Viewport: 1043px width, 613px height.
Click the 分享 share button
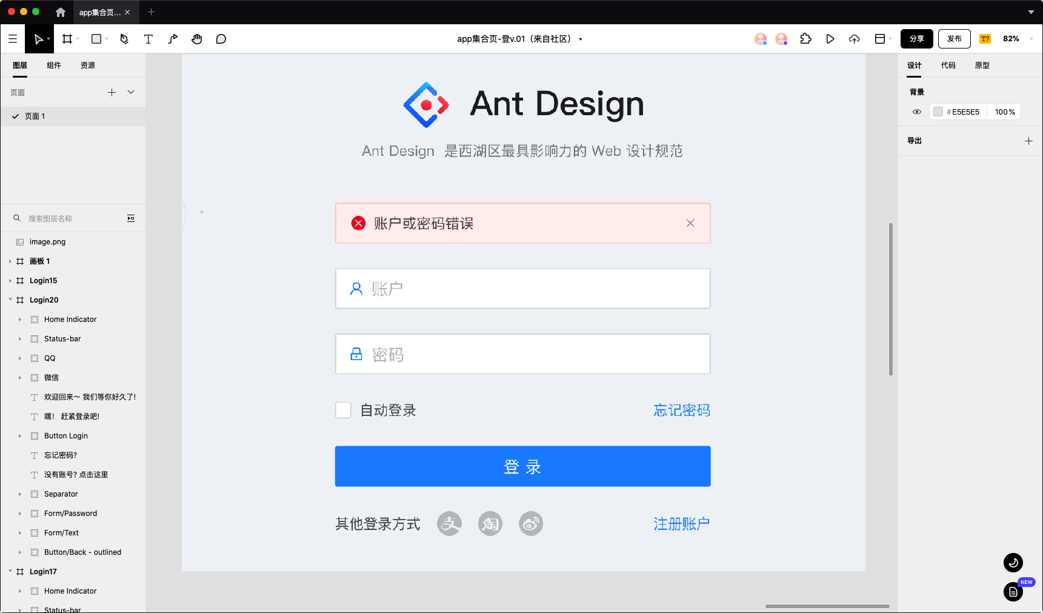coord(917,39)
